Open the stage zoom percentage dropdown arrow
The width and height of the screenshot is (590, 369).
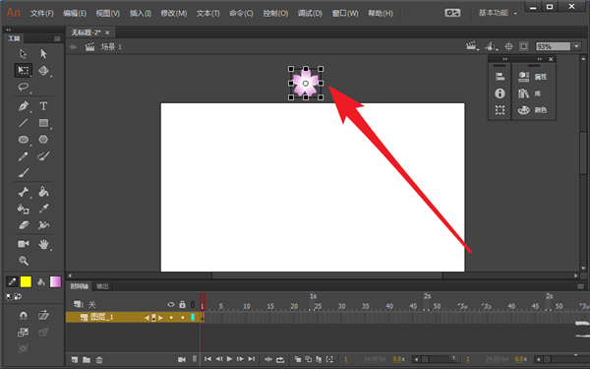coord(577,46)
